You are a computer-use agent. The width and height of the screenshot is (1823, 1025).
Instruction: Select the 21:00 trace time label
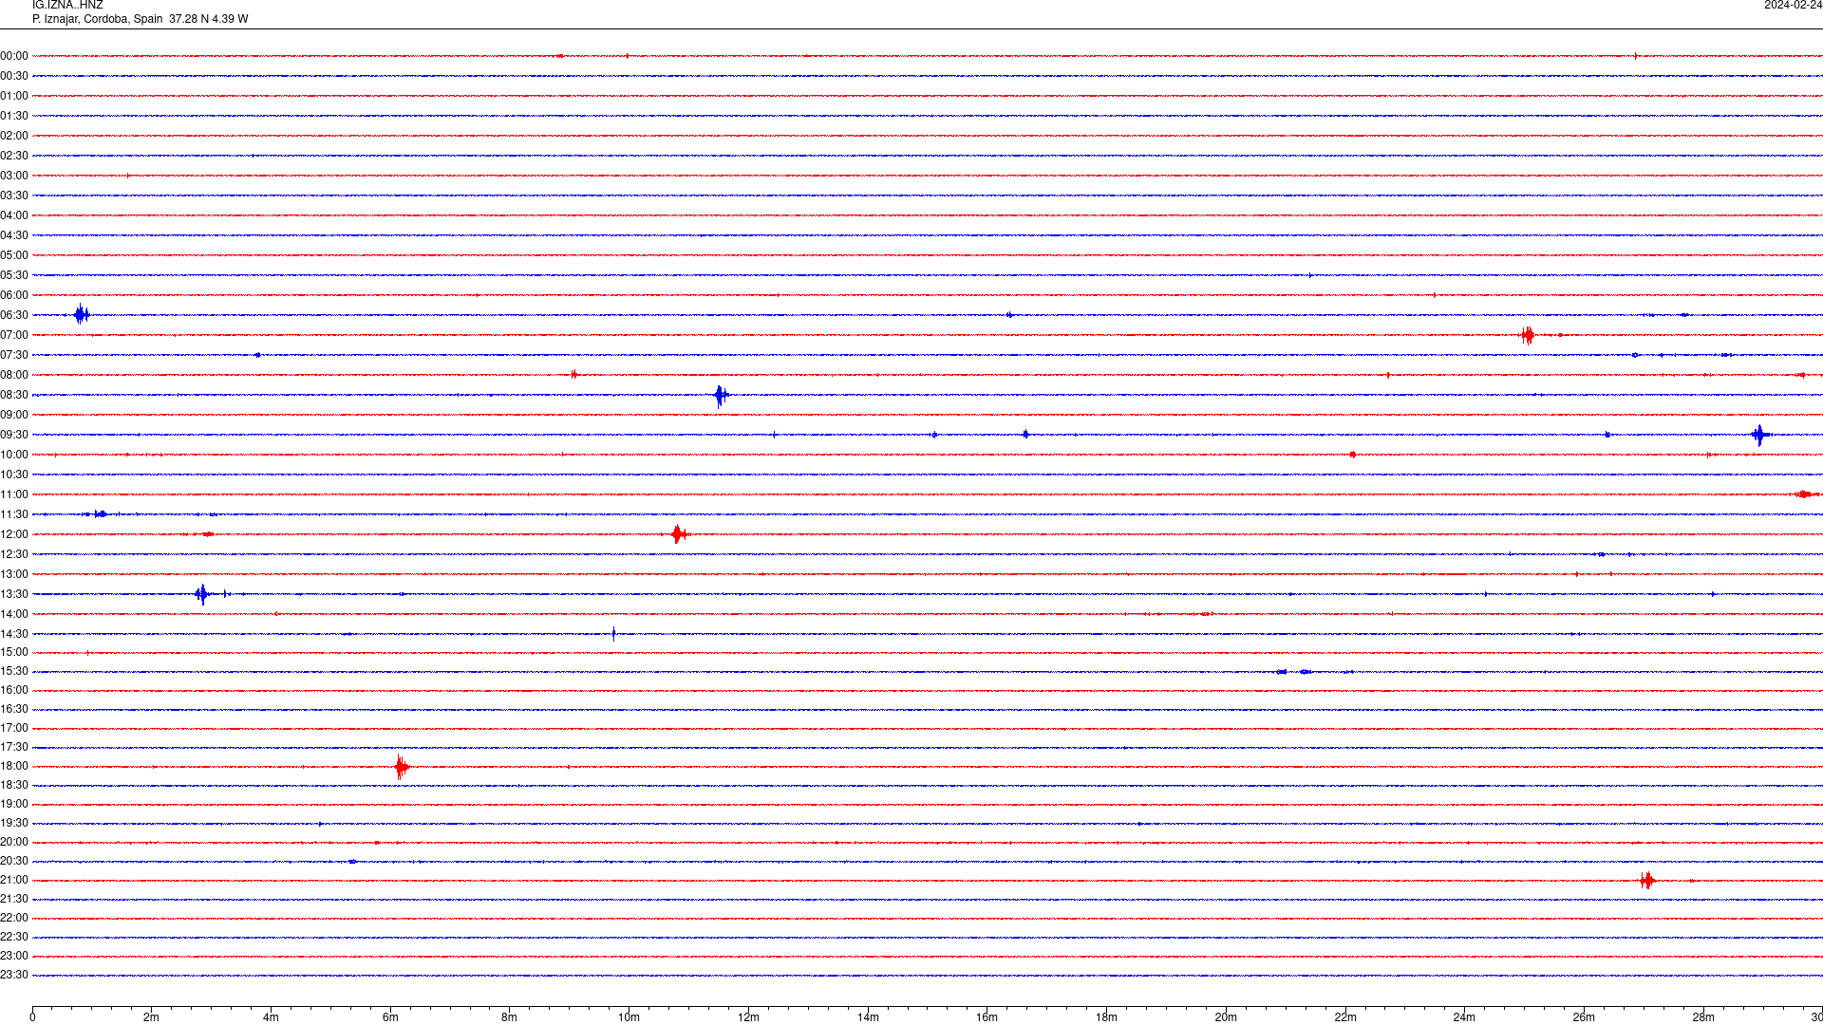14,880
